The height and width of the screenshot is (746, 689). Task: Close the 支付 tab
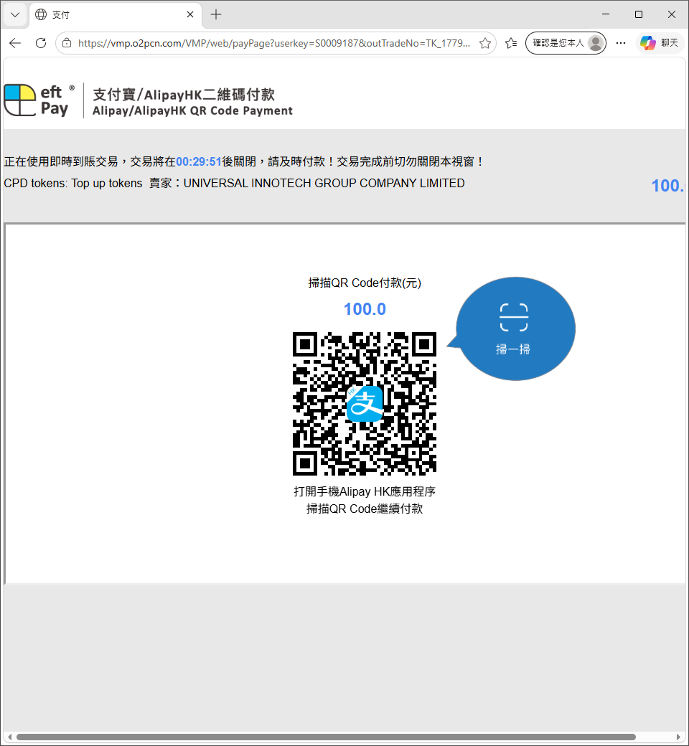[x=190, y=15]
